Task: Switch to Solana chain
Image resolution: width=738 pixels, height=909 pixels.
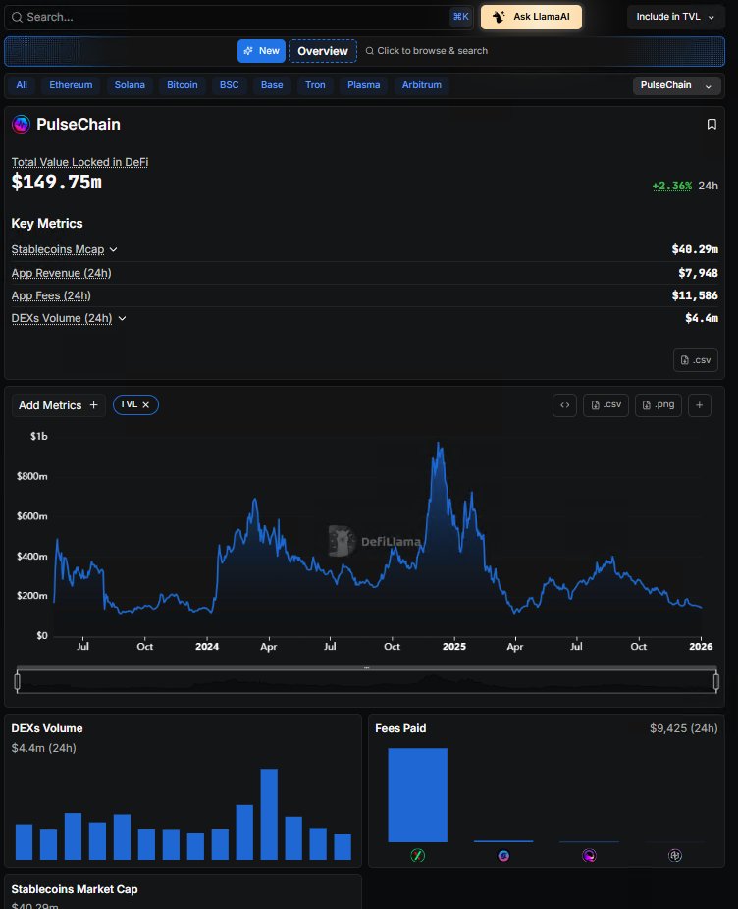Action: [130, 85]
